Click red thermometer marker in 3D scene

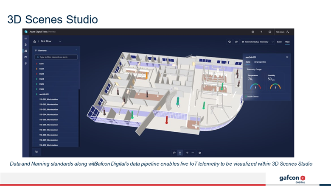[166, 119]
